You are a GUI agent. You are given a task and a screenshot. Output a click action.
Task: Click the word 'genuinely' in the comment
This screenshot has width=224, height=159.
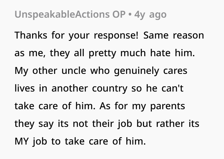[x=137, y=71]
